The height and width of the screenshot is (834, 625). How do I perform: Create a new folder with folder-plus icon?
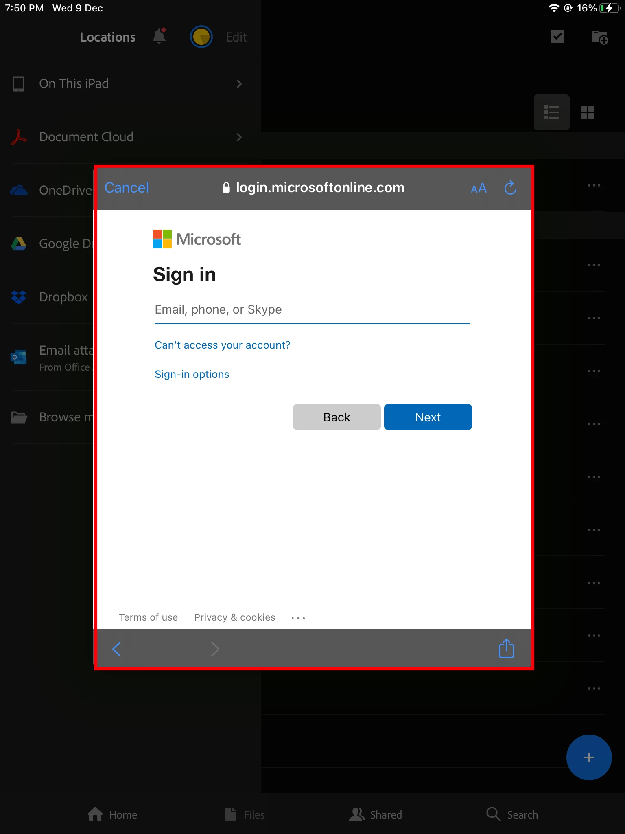[600, 37]
